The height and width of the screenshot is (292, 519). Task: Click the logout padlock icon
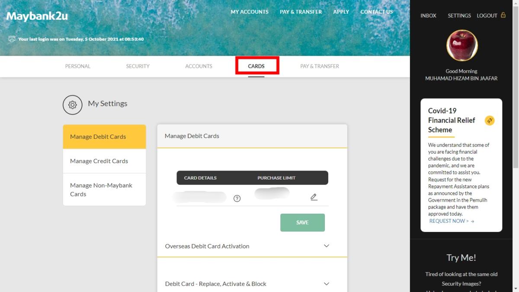click(x=503, y=15)
